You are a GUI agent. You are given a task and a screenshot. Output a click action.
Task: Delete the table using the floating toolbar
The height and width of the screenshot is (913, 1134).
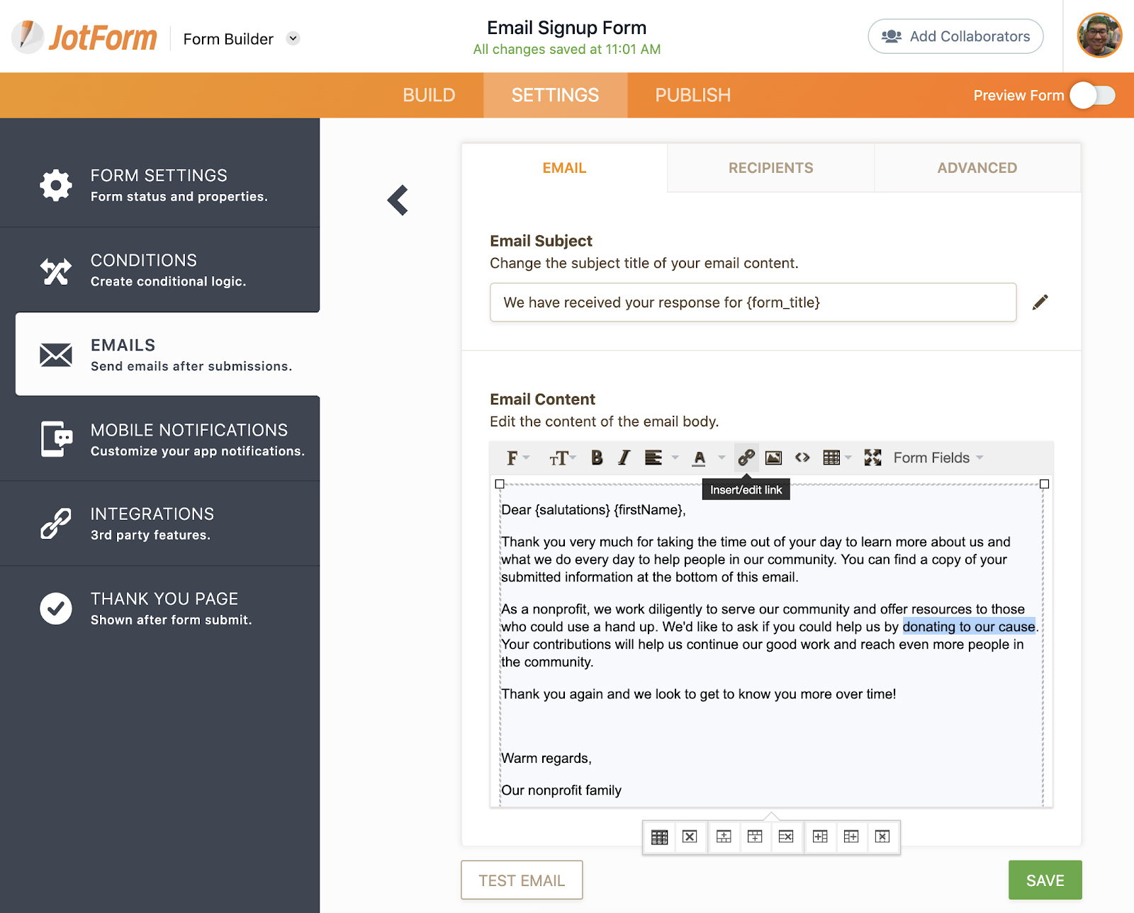coord(690,837)
